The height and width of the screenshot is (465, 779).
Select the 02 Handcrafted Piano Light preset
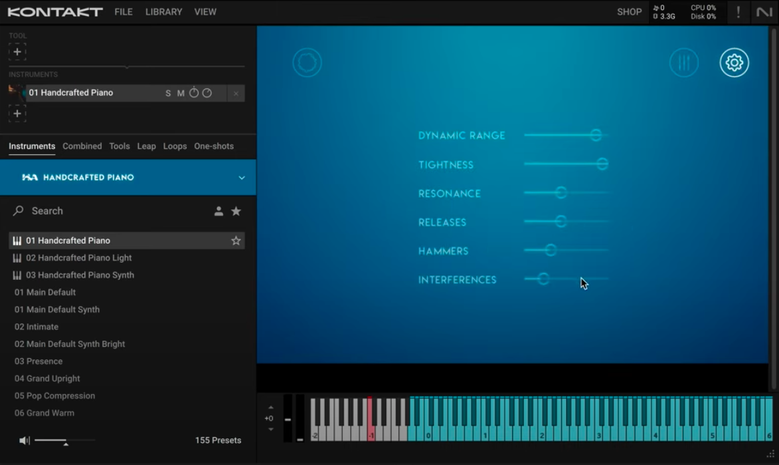126,258
